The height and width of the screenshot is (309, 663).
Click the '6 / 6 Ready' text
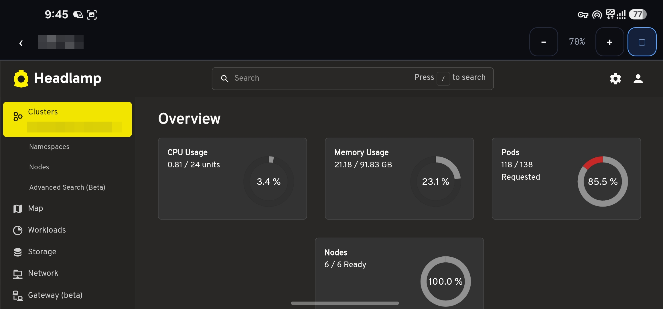345,265
